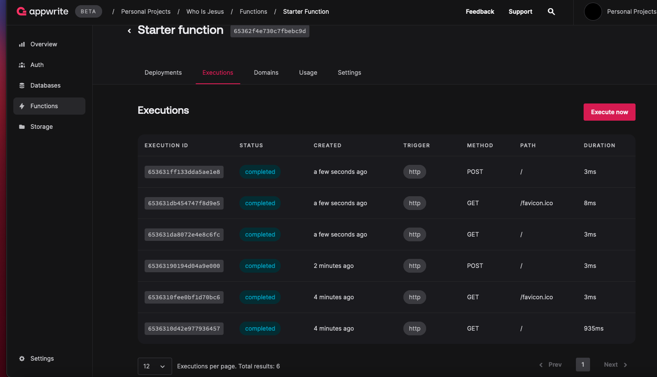Image resolution: width=657 pixels, height=377 pixels.
Task: Click the account avatar circle
Action: click(x=593, y=12)
